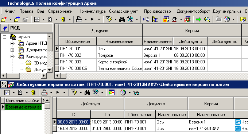The width and height of the screenshot is (248, 134).
Task: Click the new folder icon with red plus
Action: 4,19
